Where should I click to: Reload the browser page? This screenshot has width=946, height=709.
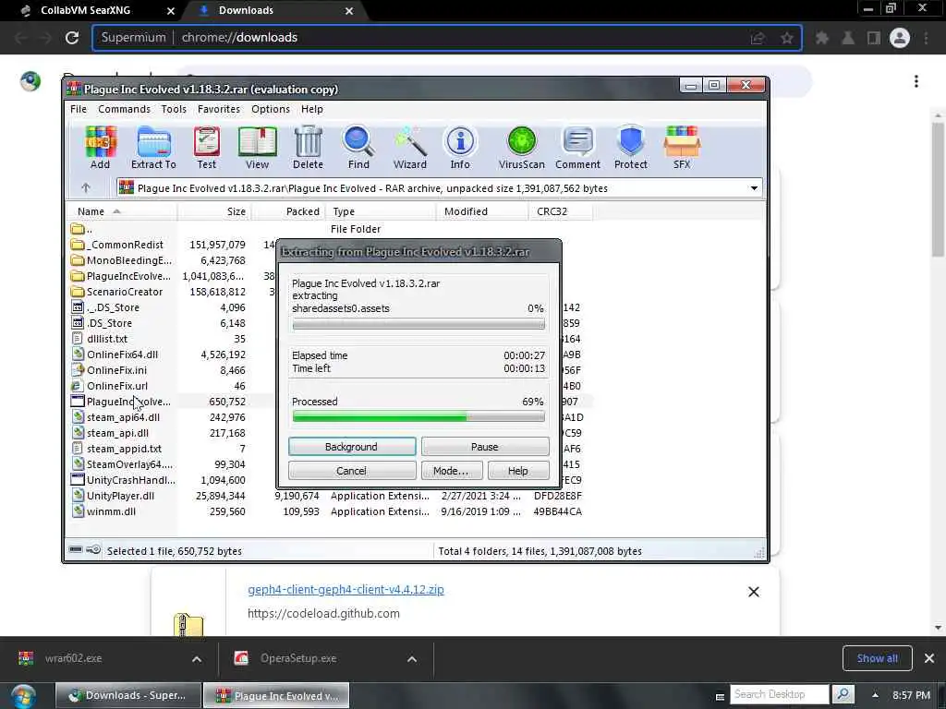pyautogui.click(x=72, y=37)
